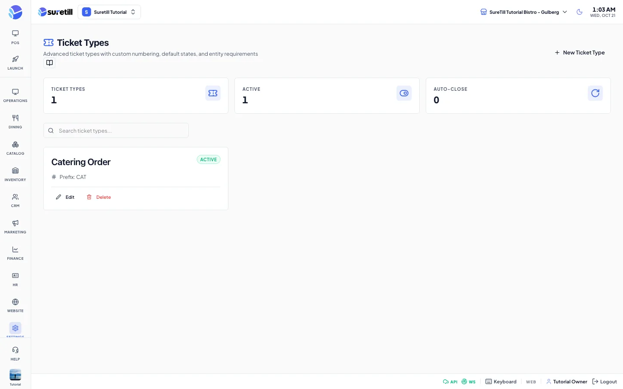Open the Keyboard shortcuts button
Screen dimensions: 623x389
(501, 382)
